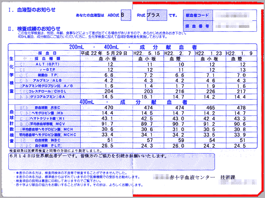Image resolution: width=265 pixels, height=198 pixels.
Task: Click the A/G value 1.9
Action: coord(210,86)
